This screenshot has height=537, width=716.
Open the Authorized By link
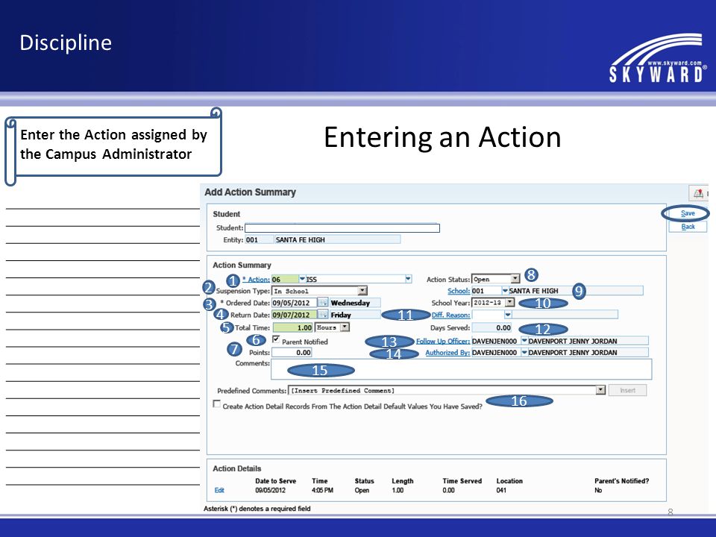click(447, 353)
